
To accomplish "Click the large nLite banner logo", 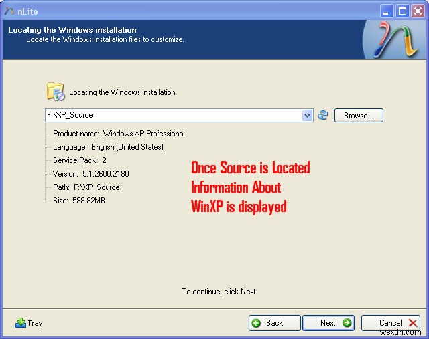I will point(395,40).
